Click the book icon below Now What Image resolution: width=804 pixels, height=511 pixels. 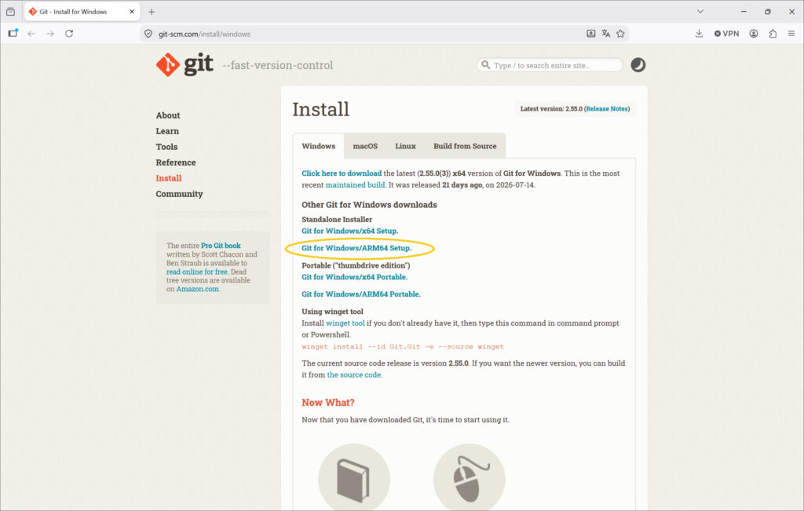click(x=354, y=478)
